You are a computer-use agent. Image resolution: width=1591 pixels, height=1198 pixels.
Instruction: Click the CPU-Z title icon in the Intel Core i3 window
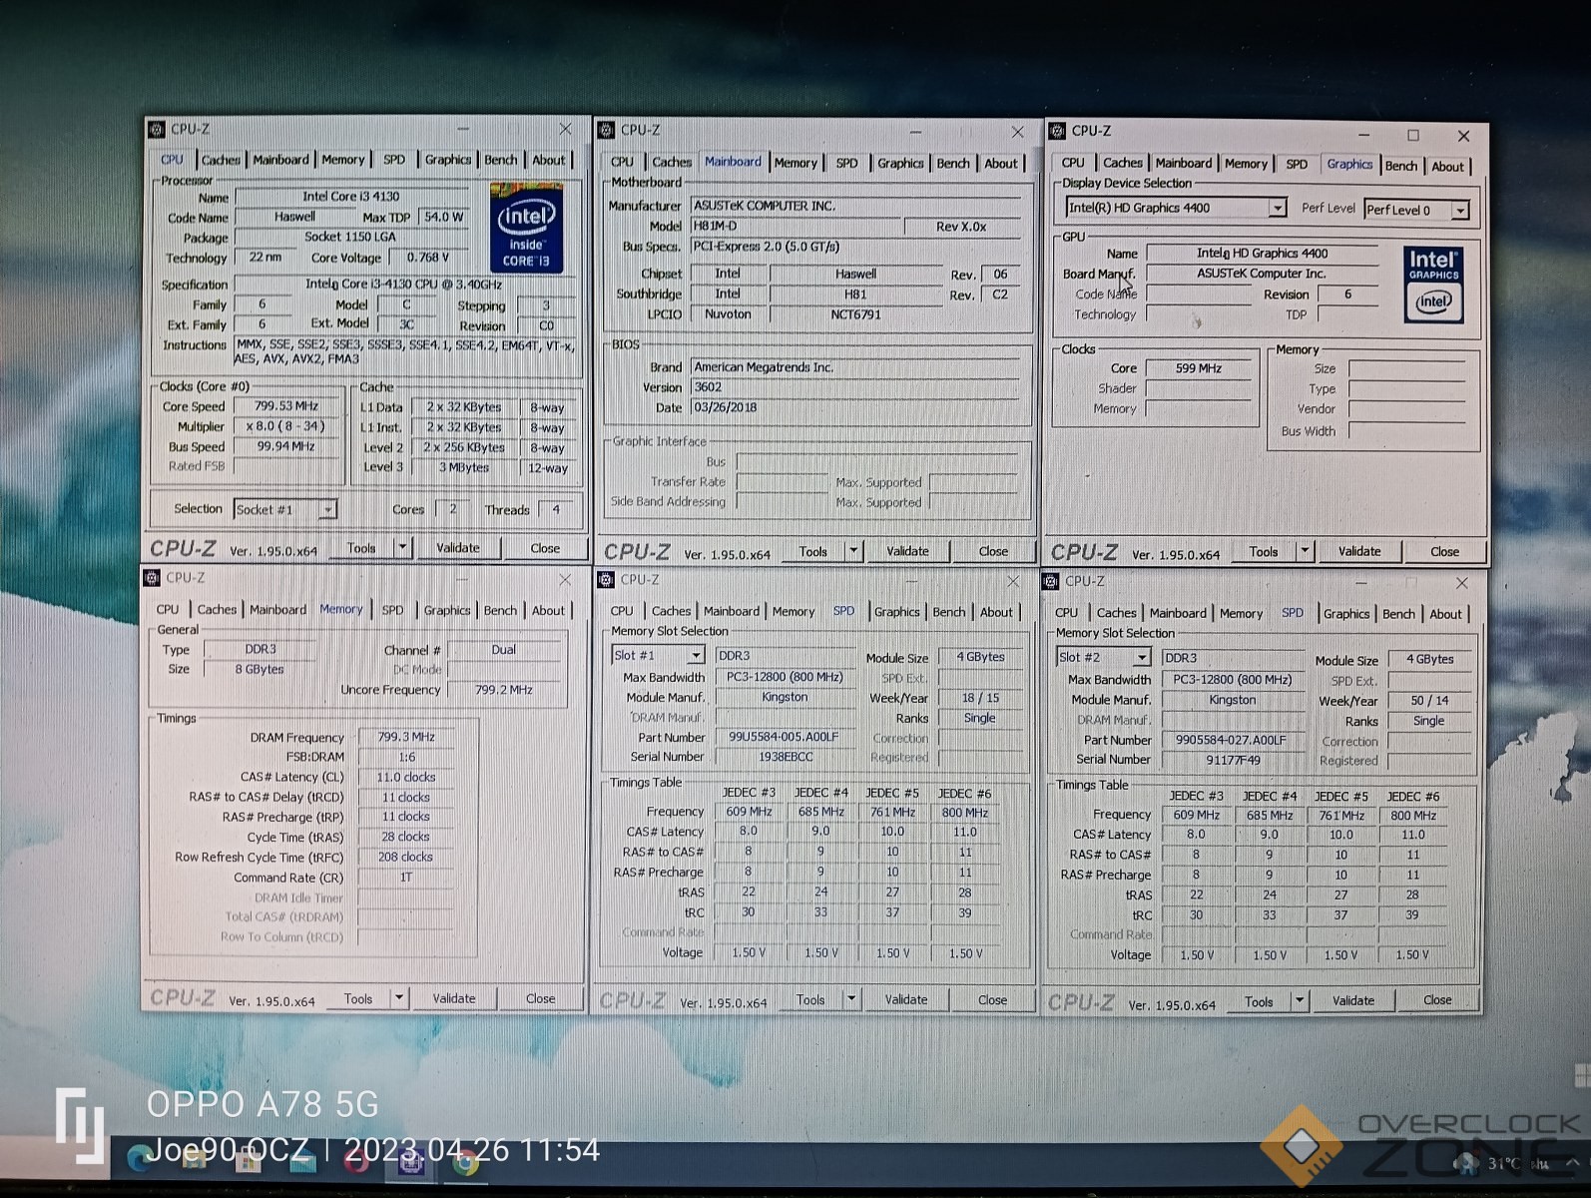[x=157, y=129]
